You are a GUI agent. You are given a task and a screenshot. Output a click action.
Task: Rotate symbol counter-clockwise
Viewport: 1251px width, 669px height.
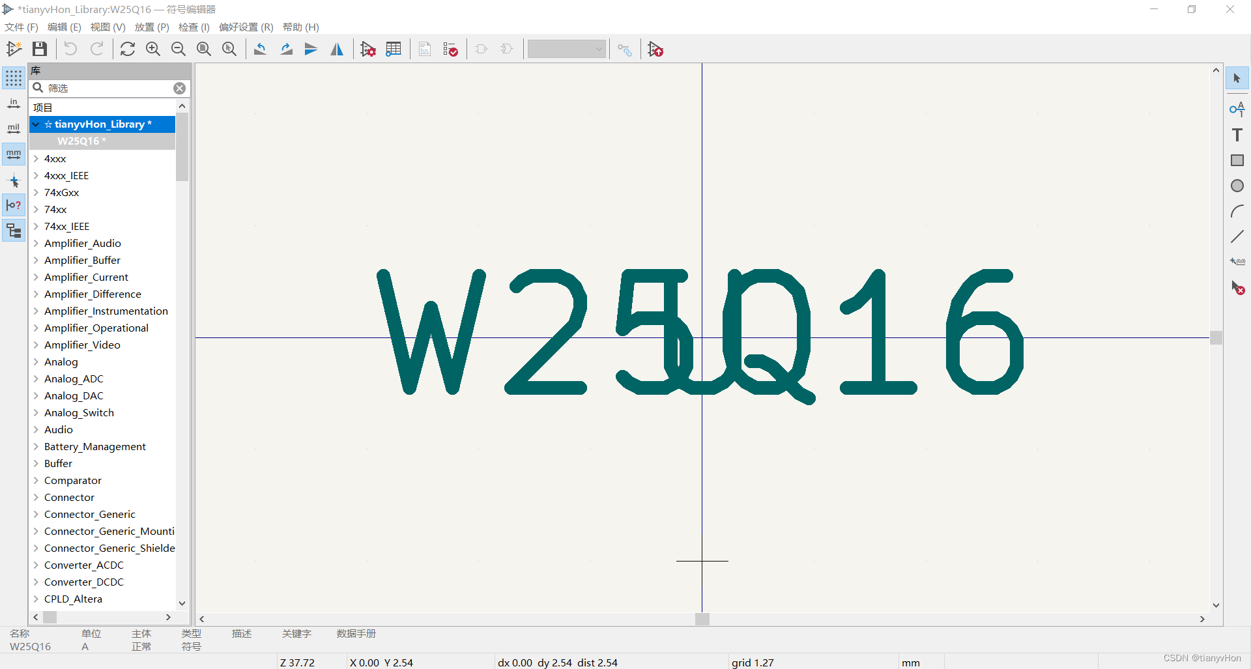point(260,49)
